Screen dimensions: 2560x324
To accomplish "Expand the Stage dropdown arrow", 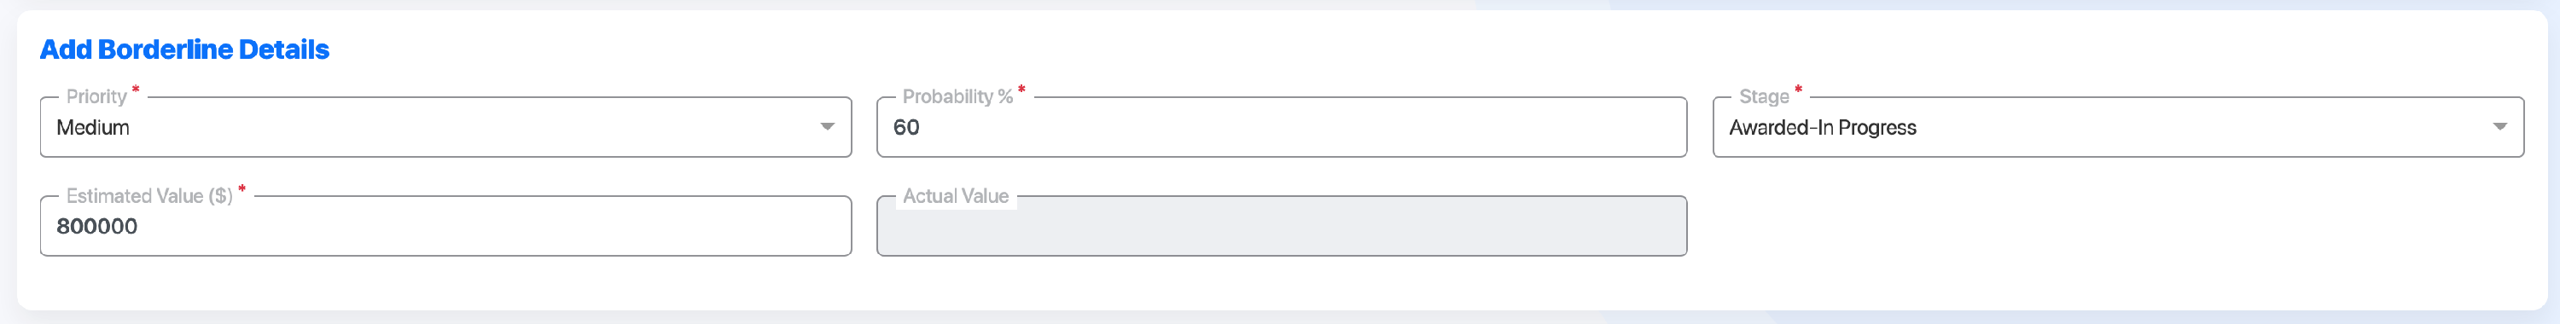I will click(x=2499, y=126).
